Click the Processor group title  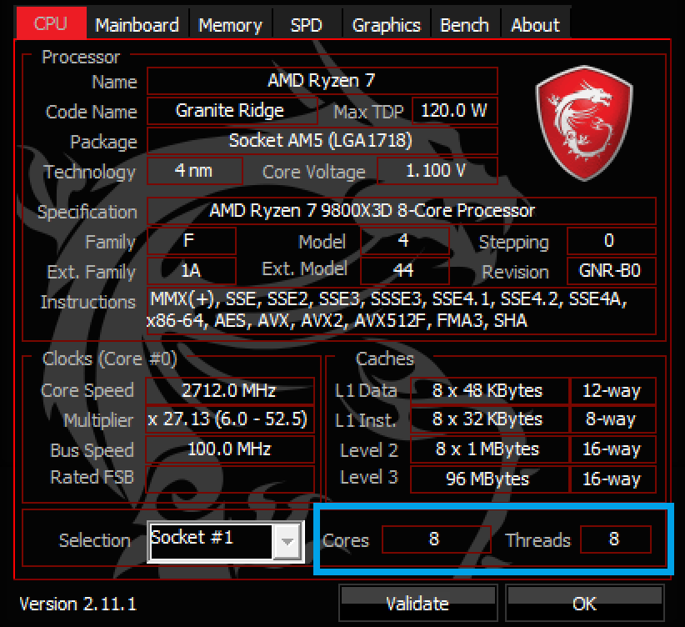point(81,58)
